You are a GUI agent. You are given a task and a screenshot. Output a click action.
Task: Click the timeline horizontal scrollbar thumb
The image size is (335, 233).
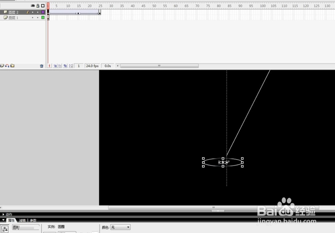tap(159, 66)
